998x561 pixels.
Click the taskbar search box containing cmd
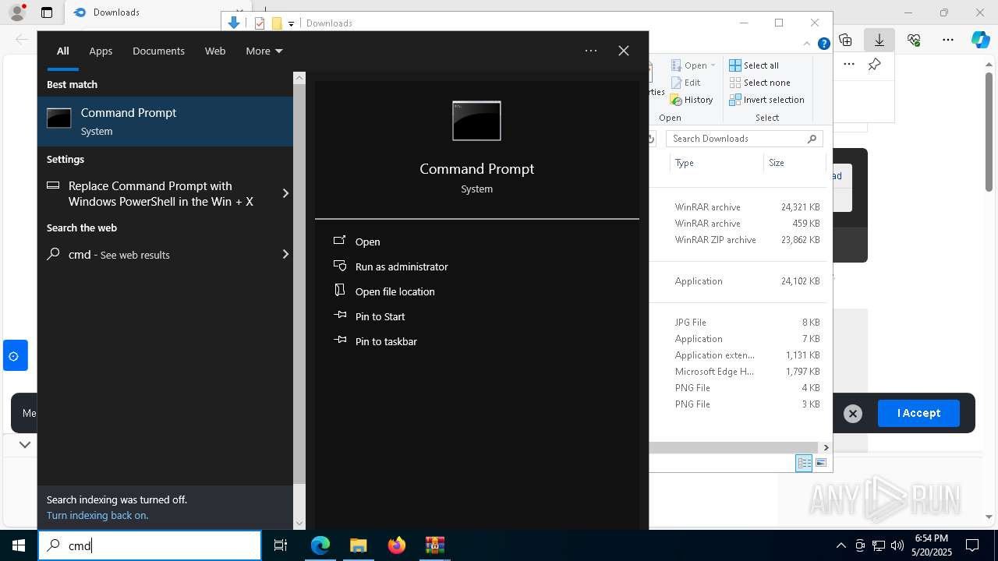click(150, 545)
